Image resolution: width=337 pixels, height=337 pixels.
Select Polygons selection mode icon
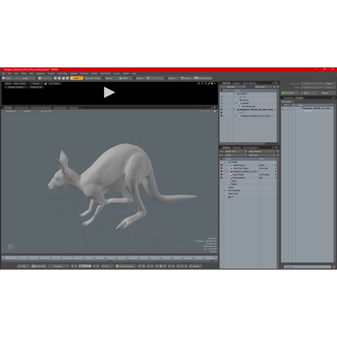[63, 78]
